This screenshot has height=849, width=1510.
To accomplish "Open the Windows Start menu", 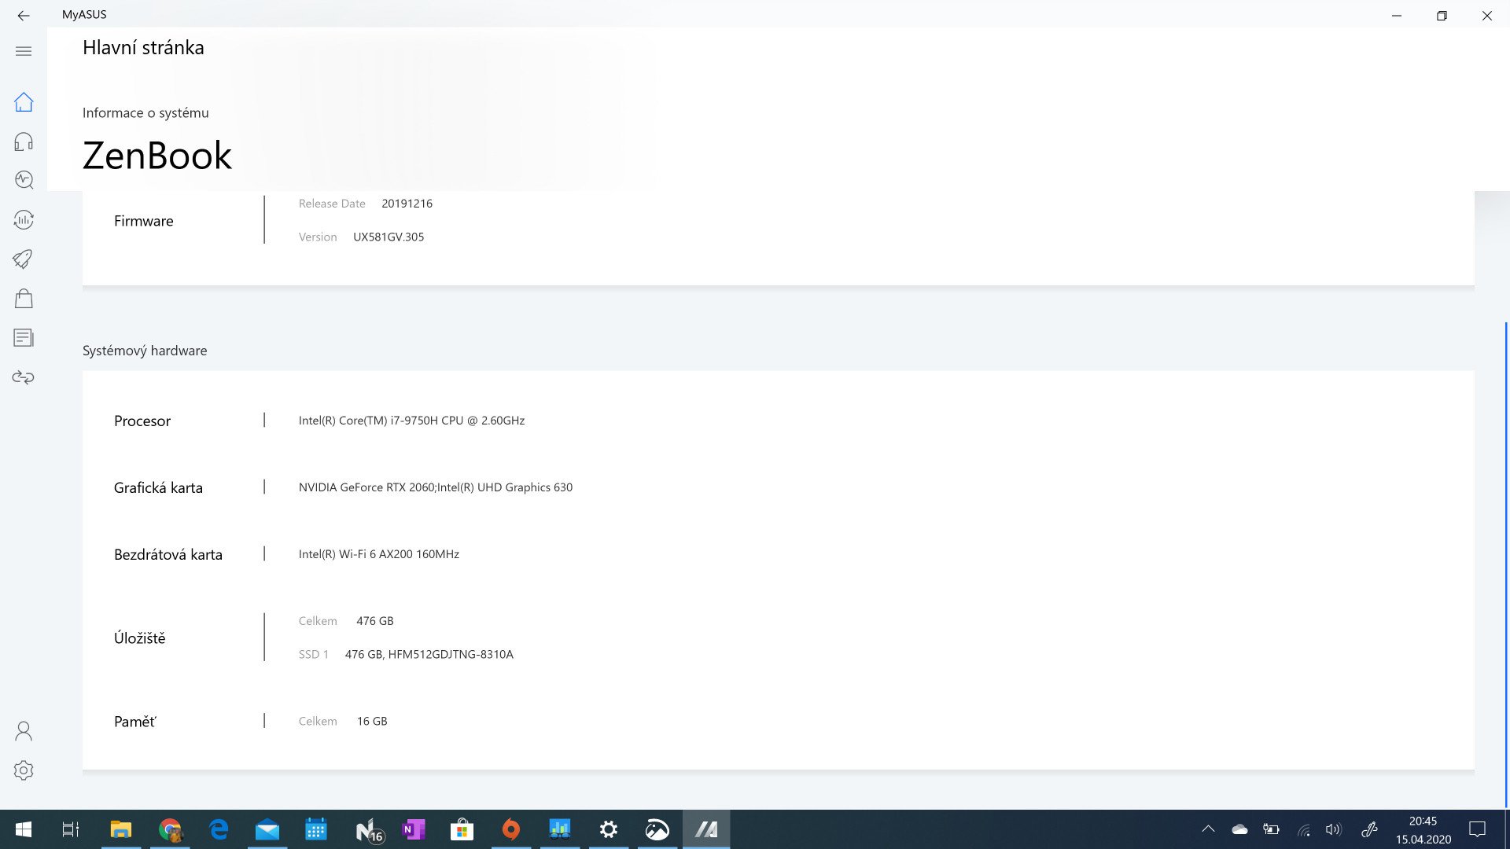I will point(24,829).
